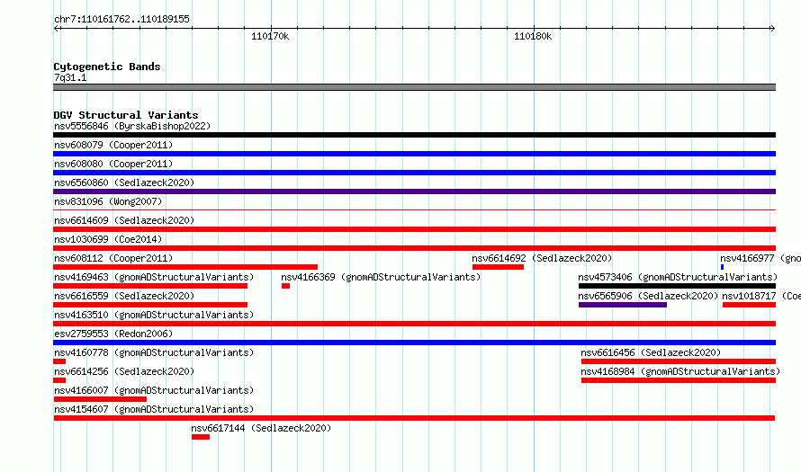Image resolution: width=801 pixels, height=472 pixels.
Task: Open nsv4166007 gnomAD variant label
Action: 154,390
